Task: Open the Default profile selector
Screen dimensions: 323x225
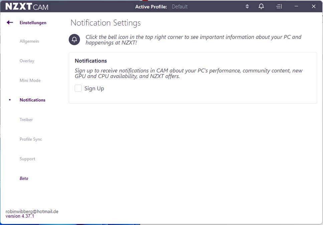Action: click(x=180, y=7)
